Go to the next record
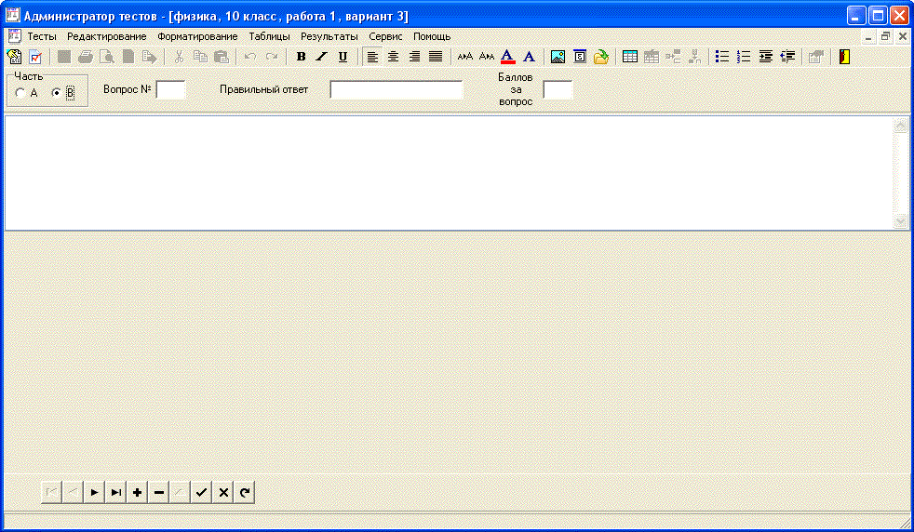 94,493
